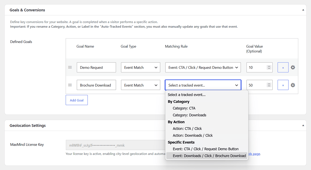The image size is (311, 170).
Task: Grab the drag handle of Brochure Download row
Action: click(x=70, y=85)
